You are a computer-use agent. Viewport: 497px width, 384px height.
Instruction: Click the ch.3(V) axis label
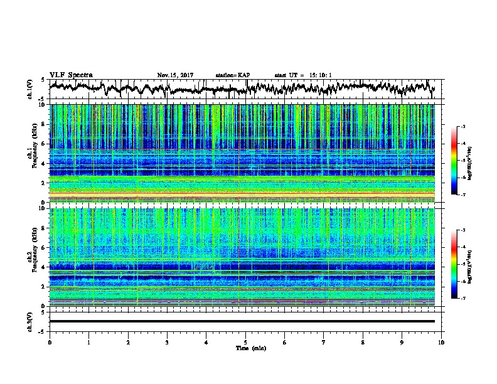point(30,322)
